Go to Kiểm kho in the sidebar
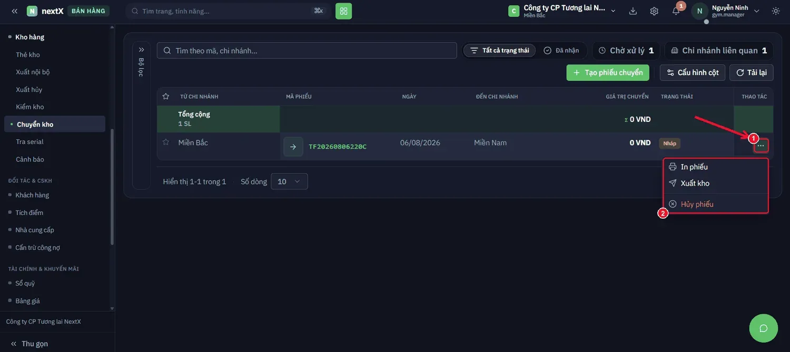790x352 pixels. click(30, 107)
